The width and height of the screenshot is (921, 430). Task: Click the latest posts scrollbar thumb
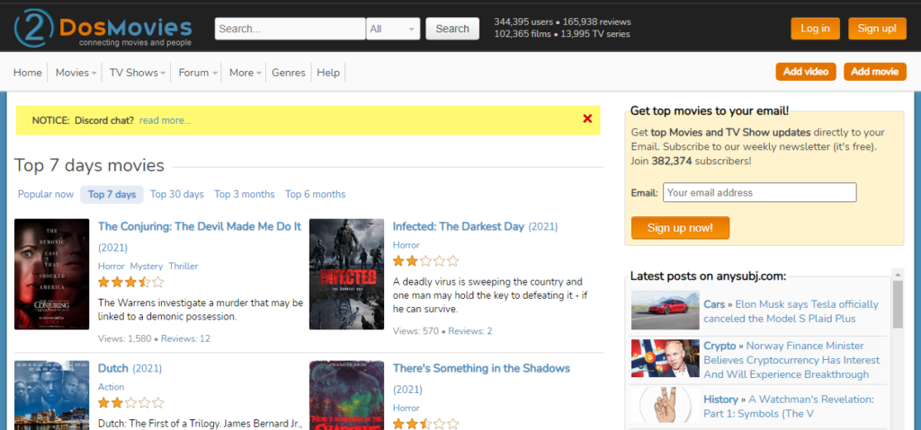[x=898, y=304]
